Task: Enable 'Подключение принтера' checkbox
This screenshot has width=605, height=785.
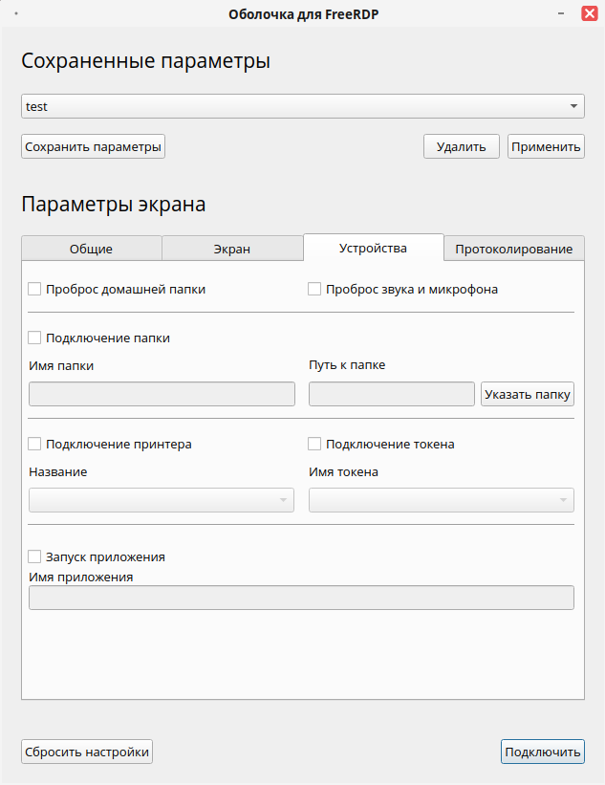Action: 35,444
